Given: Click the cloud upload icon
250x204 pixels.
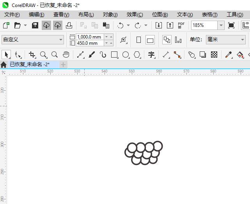Looking at the screenshot, I should pos(58,25).
